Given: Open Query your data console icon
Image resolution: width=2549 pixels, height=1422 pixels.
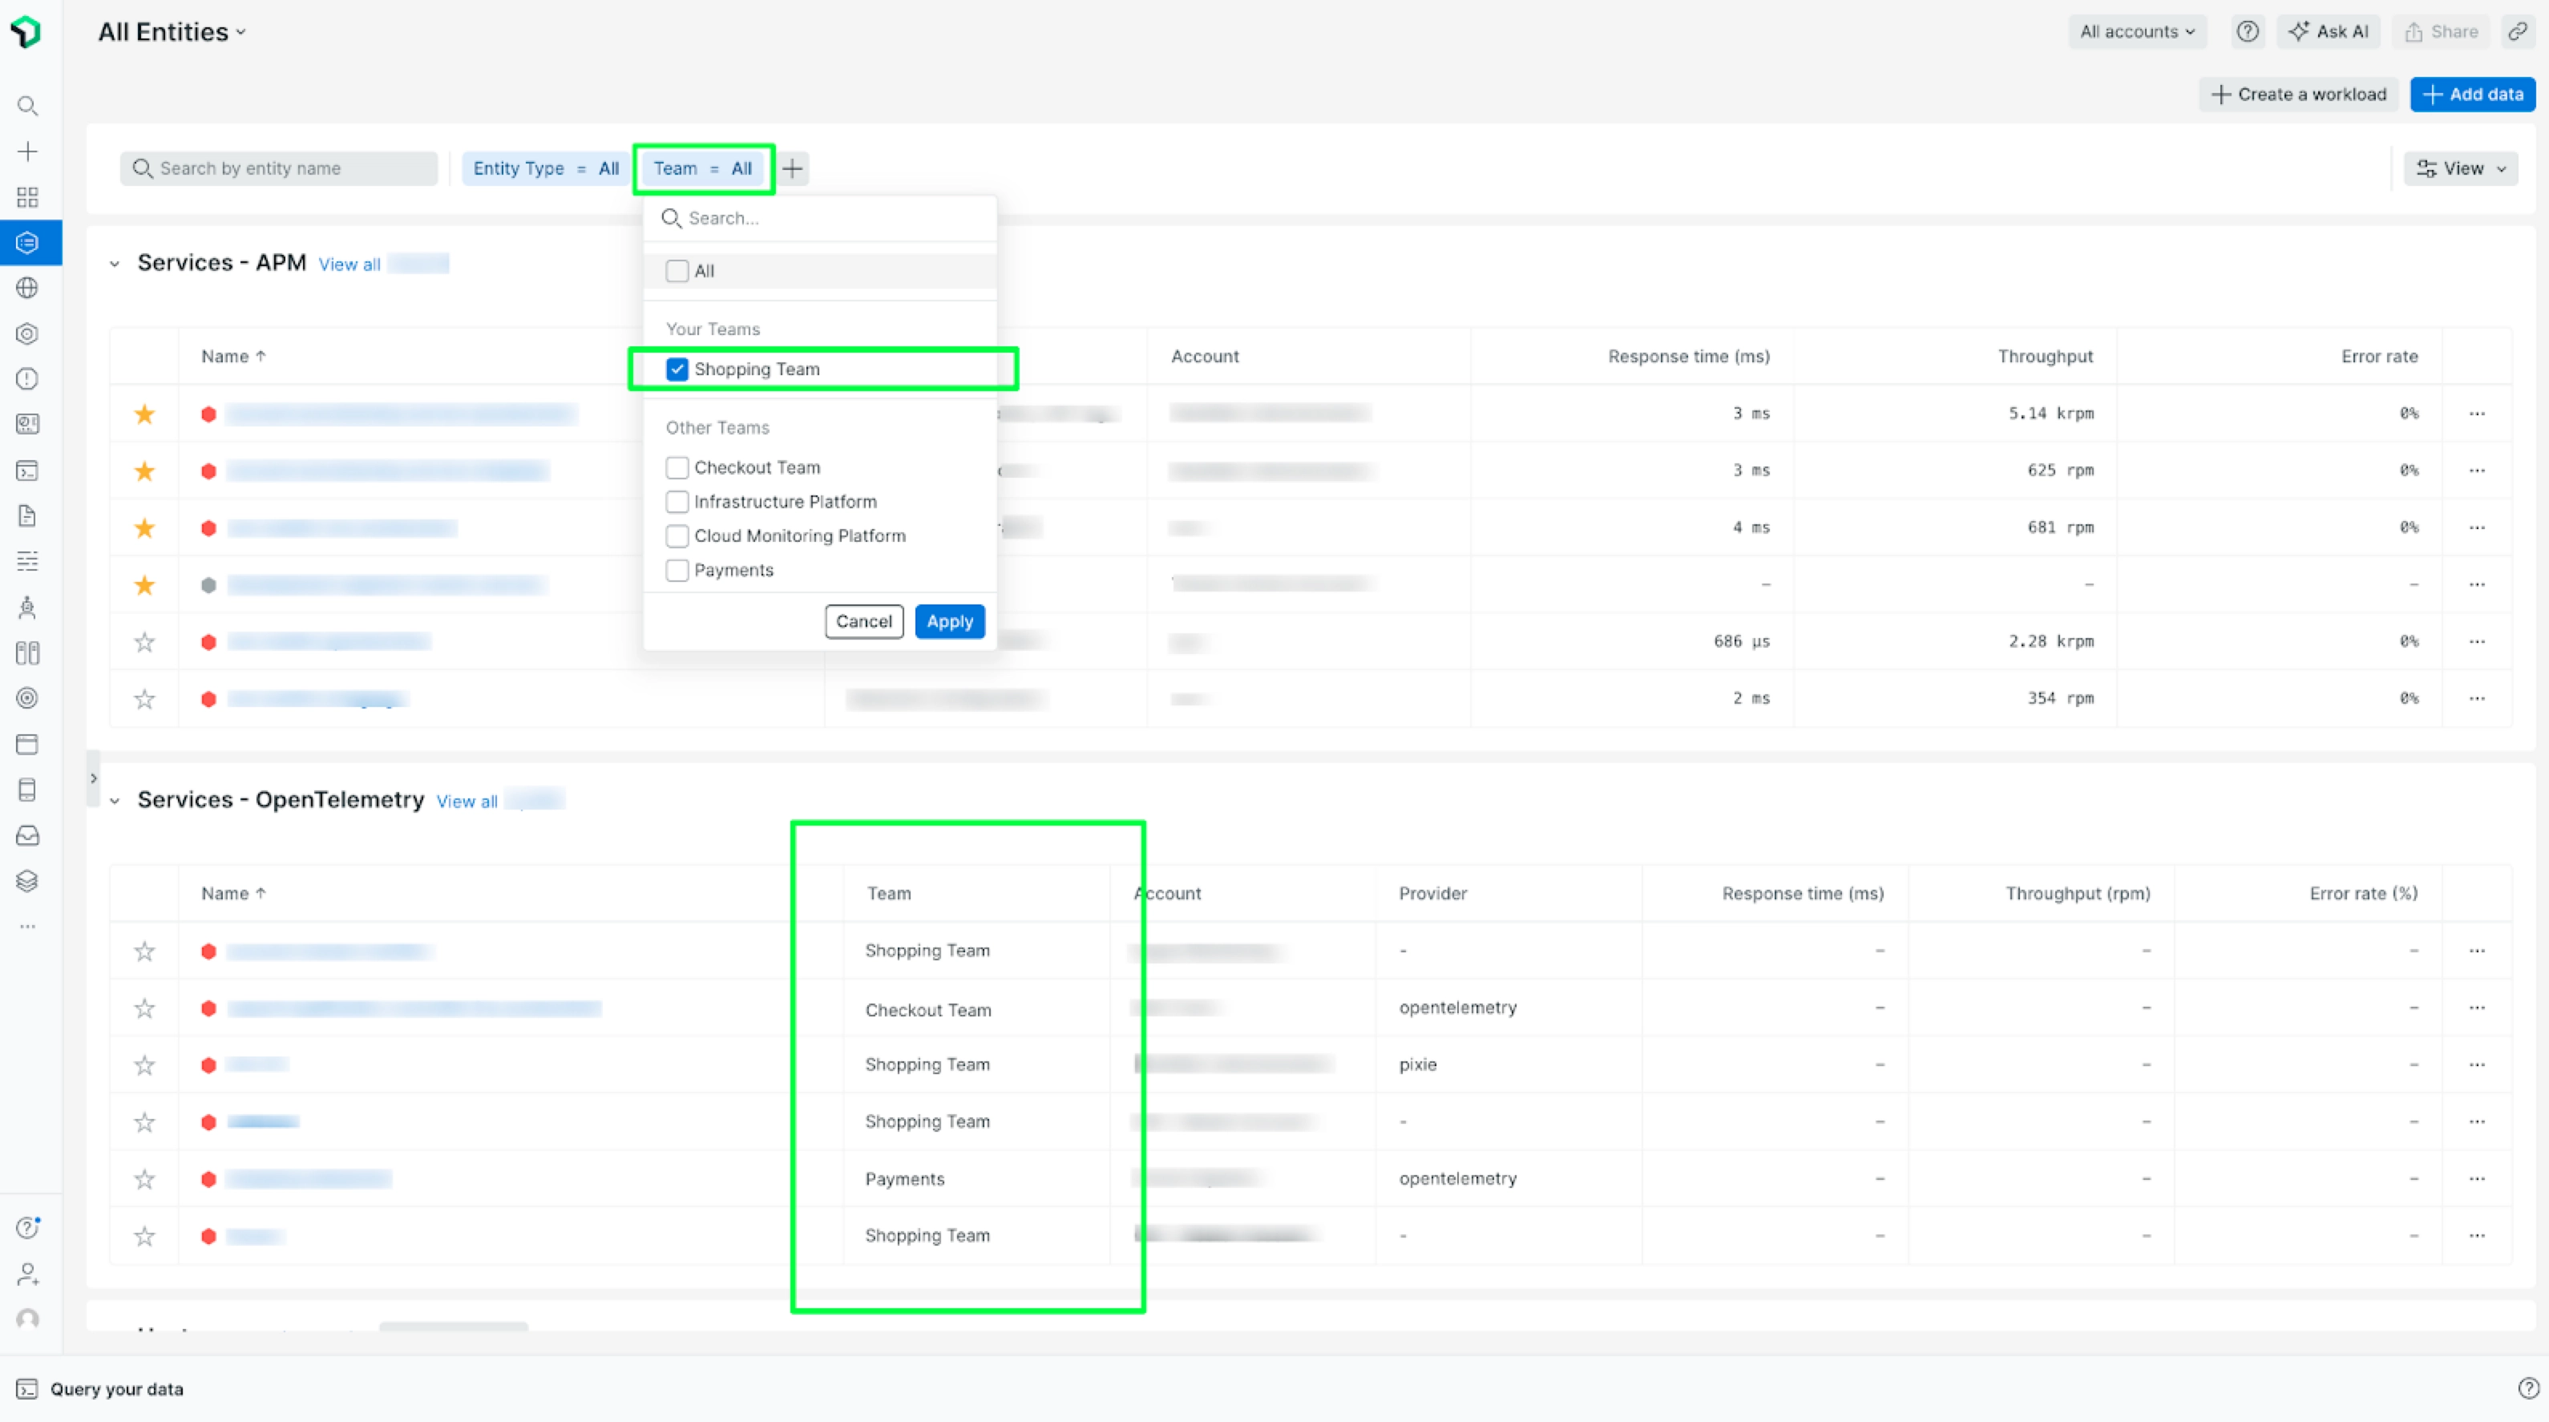Looking at the screenshot, I should point(26,1388).
